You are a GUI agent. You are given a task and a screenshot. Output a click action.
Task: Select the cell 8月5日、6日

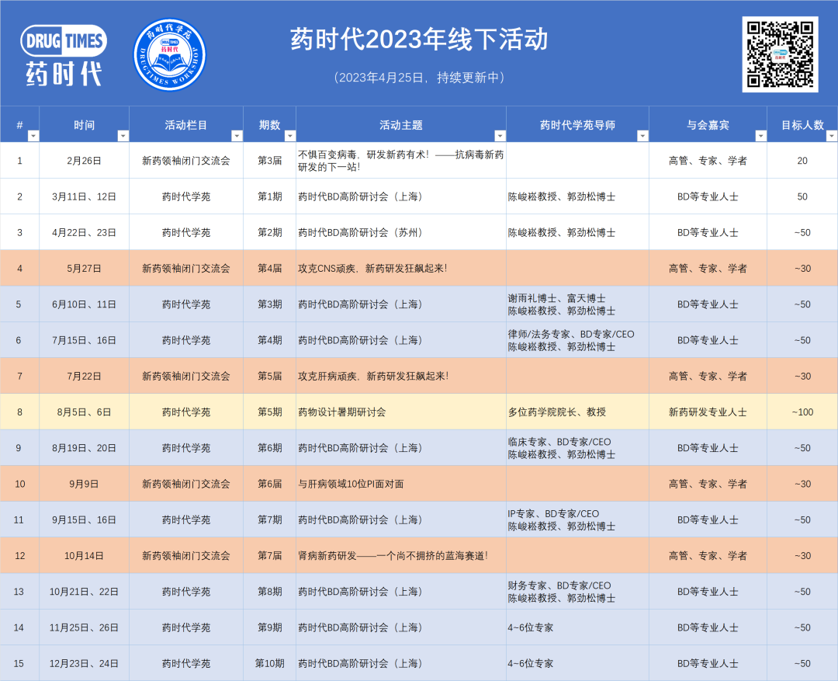point(84,412)
